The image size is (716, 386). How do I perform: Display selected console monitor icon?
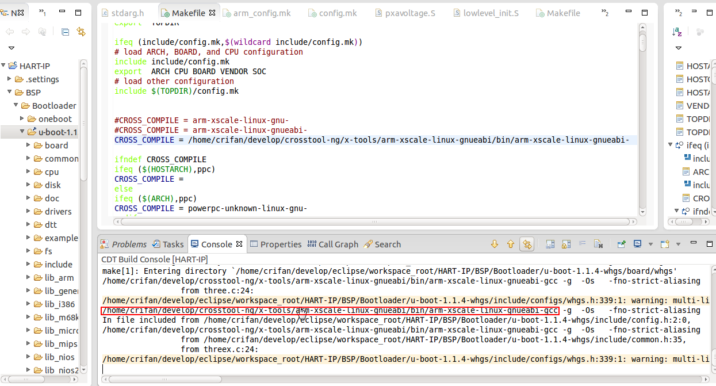tap(637, 244)
